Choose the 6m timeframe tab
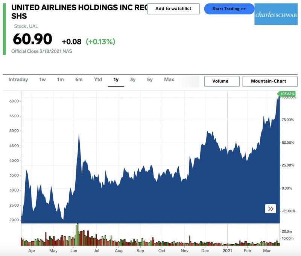Image resolution: width=301 pixels, height=256 pixels. [x=79, y=80]
